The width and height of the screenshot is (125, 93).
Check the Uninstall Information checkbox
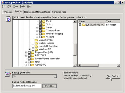click(33, 46)
